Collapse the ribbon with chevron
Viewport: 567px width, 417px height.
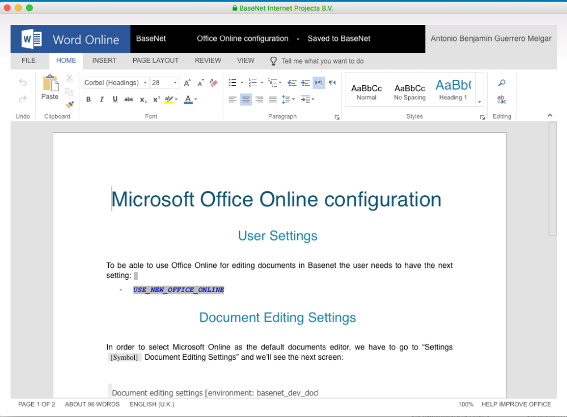tap(550, 116)
